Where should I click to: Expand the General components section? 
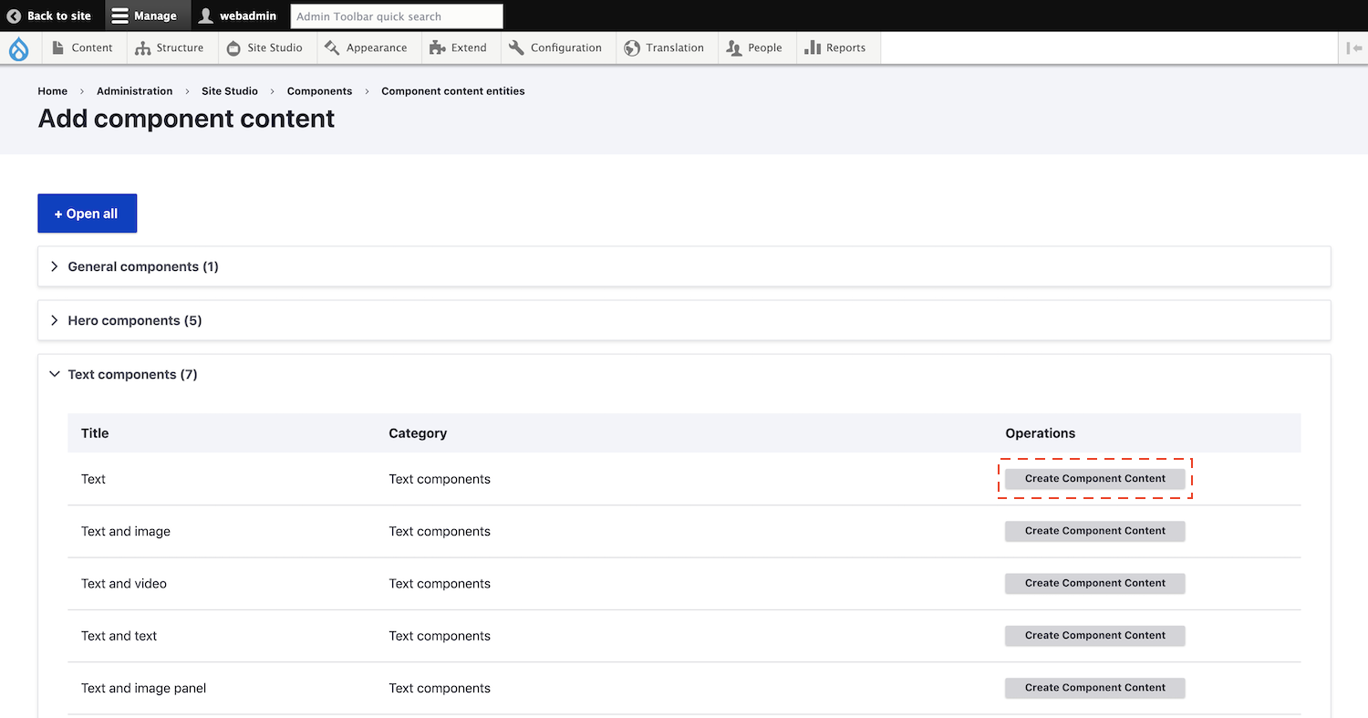click(143, 266)
